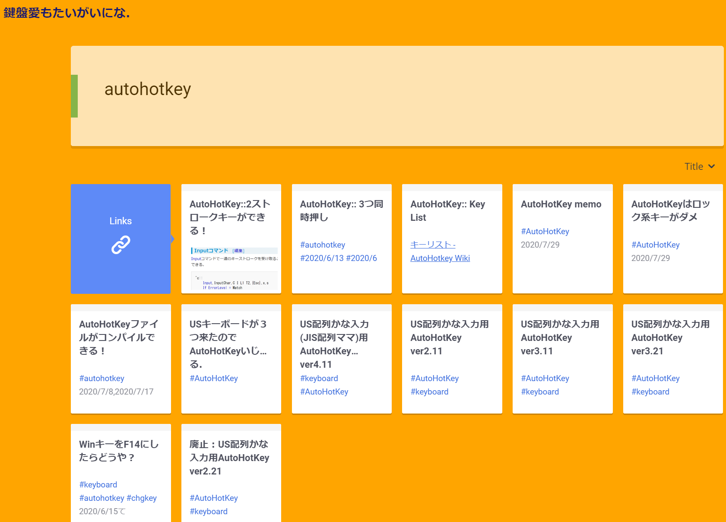Image resolution: width=726 pixels, height=522 pixels.
Task: View the Input command code thumbnail
Action: pos(234,269)
